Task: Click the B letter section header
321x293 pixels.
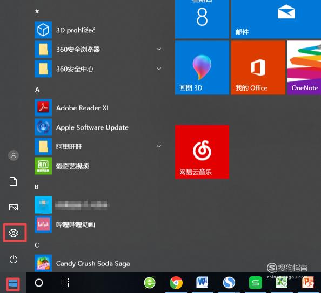Action: coord(37,187)
